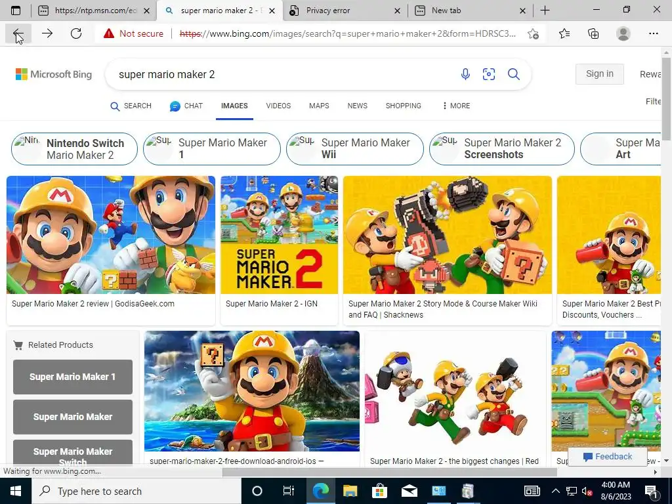Expand the MORE menu
The width and height of the screenshot is (672, 504).
click(457, 106)
